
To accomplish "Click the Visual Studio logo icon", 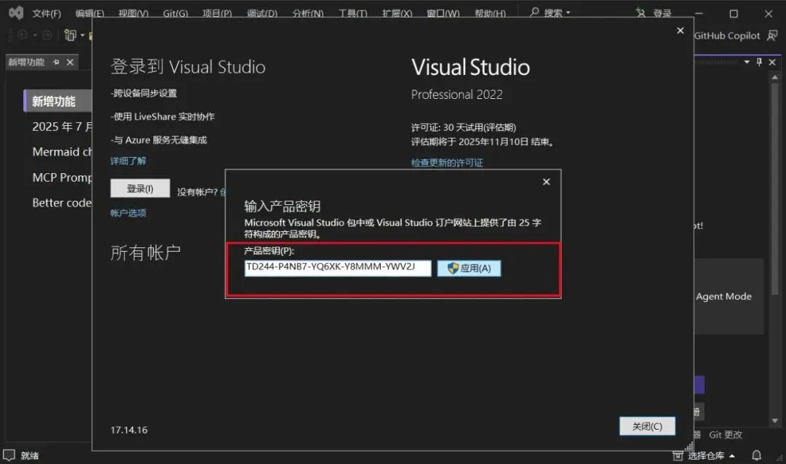I will (16, 12).
